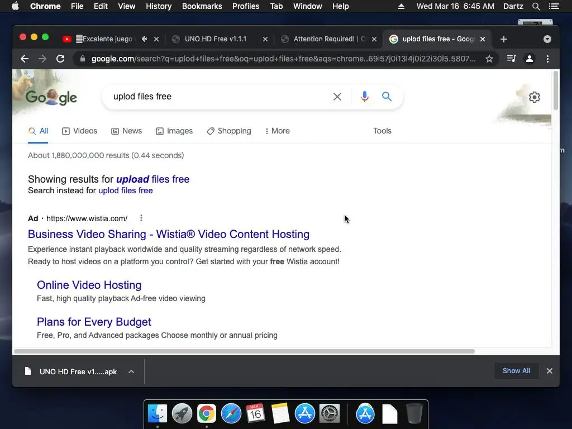Reload the current page
The height and width of the screenshot is (429, 572).
[60, 59]
